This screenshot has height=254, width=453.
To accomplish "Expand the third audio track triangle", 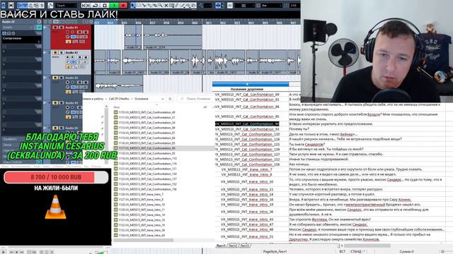I will coord(45,78).
